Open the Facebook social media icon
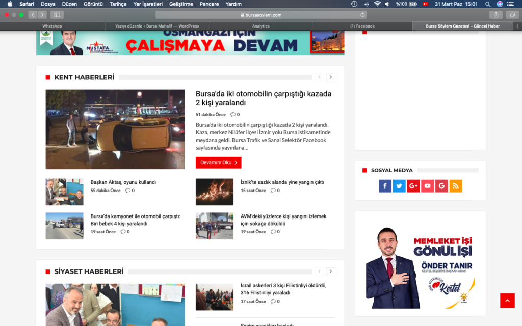522x326 pixels. point(385,186)
